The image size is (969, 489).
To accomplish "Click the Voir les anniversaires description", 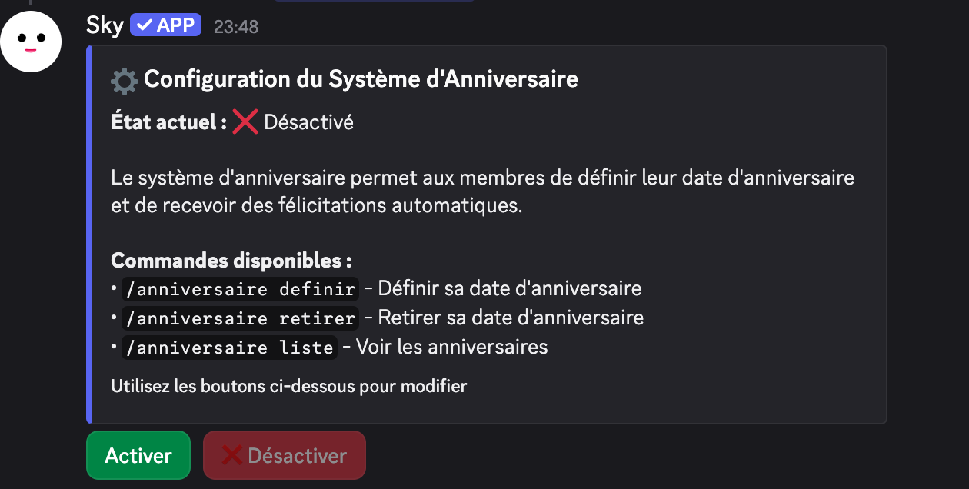I will (451, 347).
